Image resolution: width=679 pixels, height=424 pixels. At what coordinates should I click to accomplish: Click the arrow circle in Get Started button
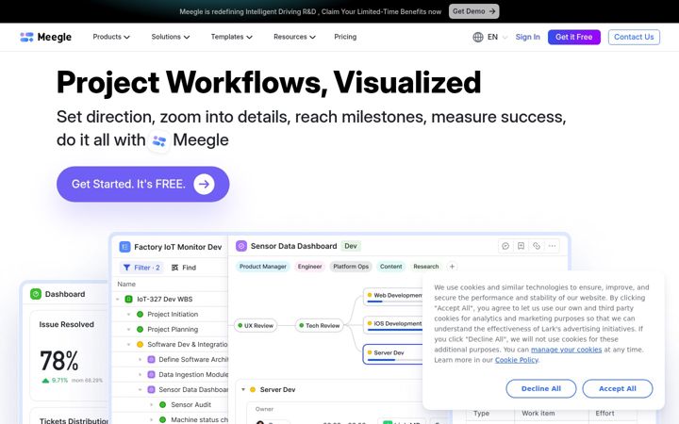[x=204, y=185]
